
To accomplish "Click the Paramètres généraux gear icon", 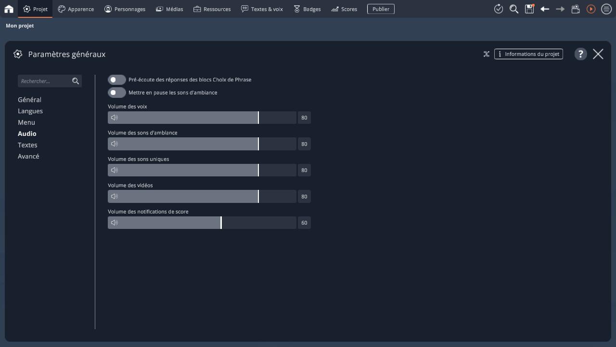I will point(18,54).
